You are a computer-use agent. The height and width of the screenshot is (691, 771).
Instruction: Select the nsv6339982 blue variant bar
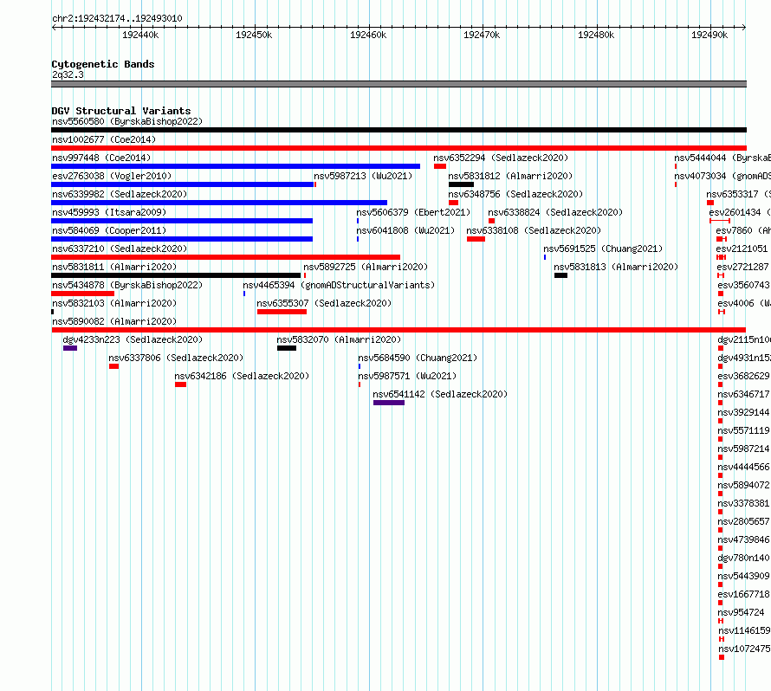[219, 203]
